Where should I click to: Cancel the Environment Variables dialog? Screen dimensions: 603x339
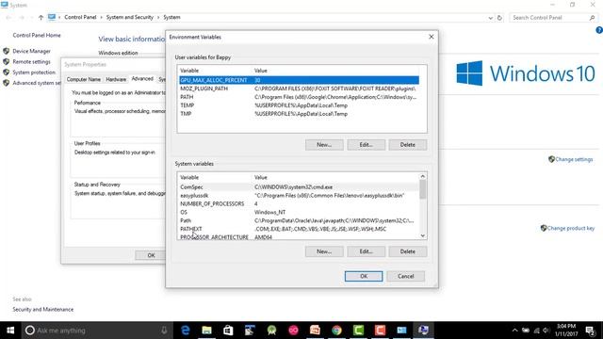(406, 276)
